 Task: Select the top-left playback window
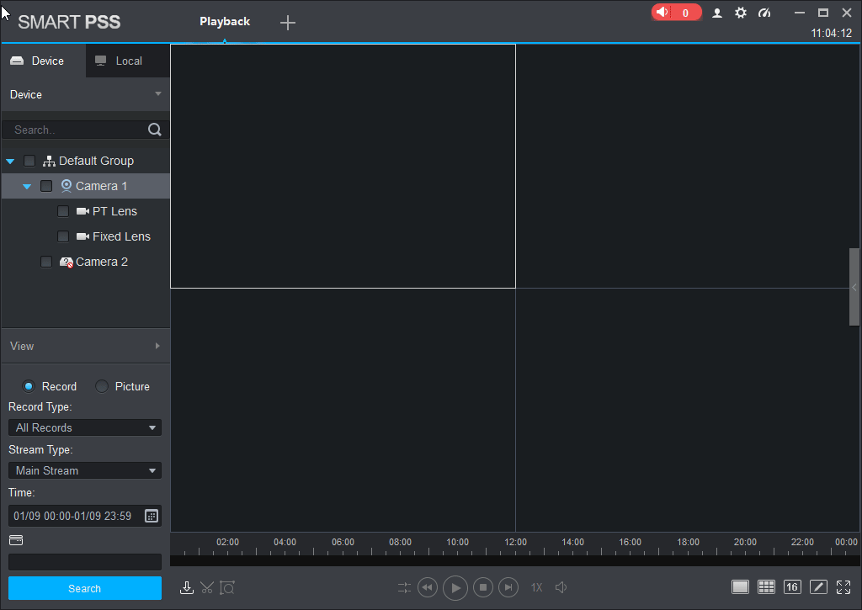(343, 166)
